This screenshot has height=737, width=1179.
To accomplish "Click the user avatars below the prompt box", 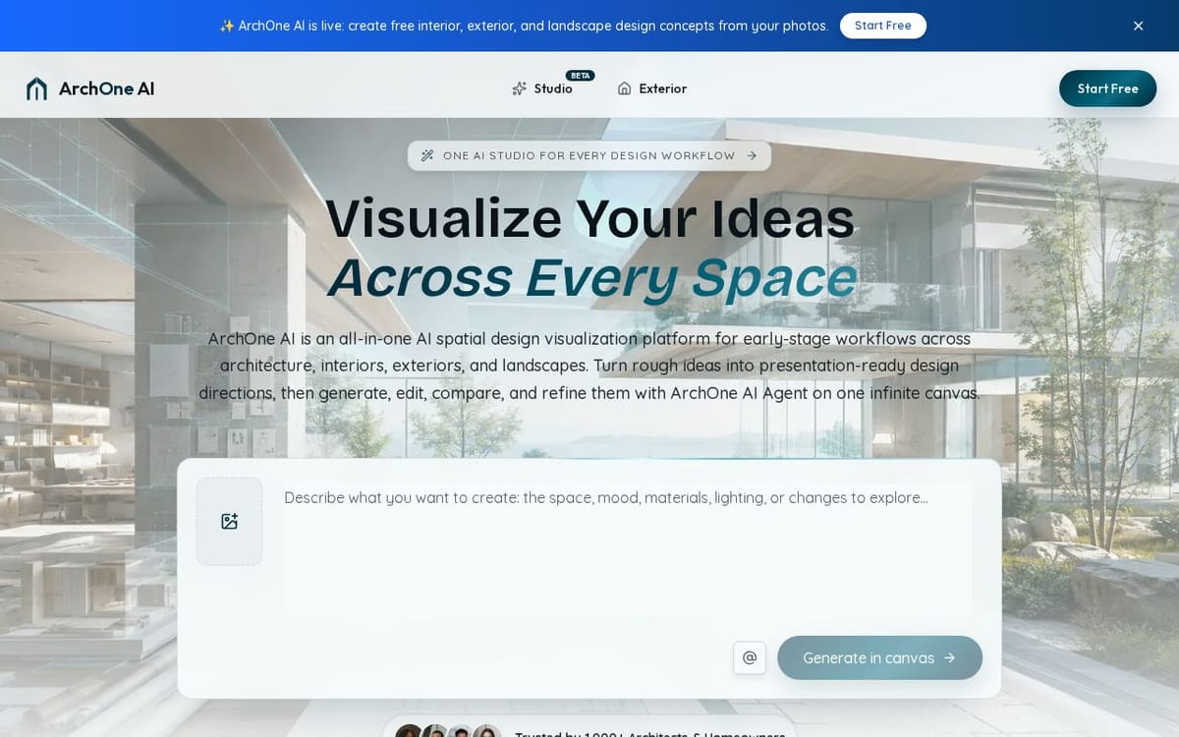I will [x=448, y=731].
